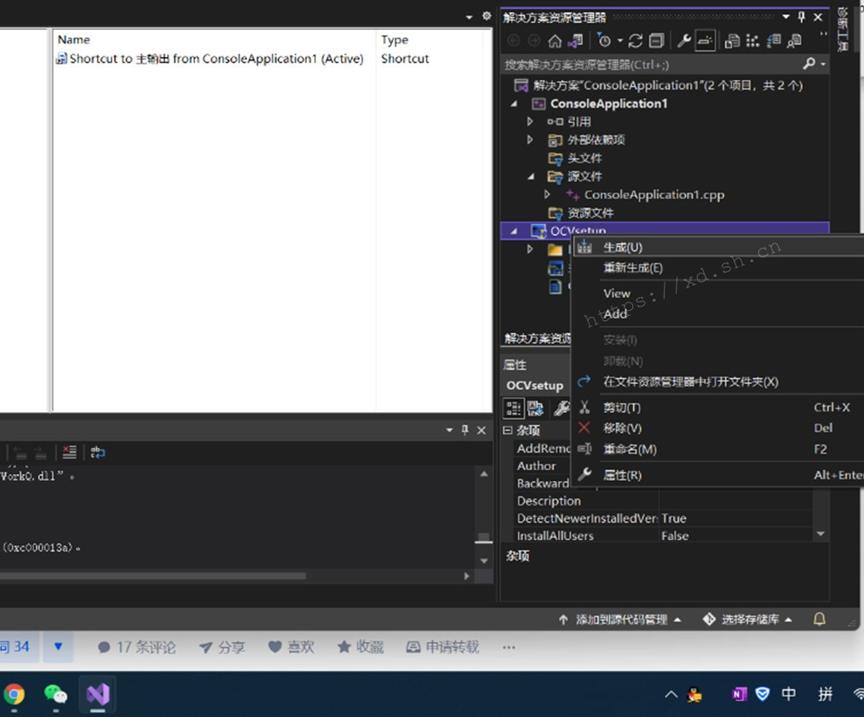864x717 pixels.
Task: Click the Refresh icon in Solution Explorer toolbar
Action: (634, 40)
